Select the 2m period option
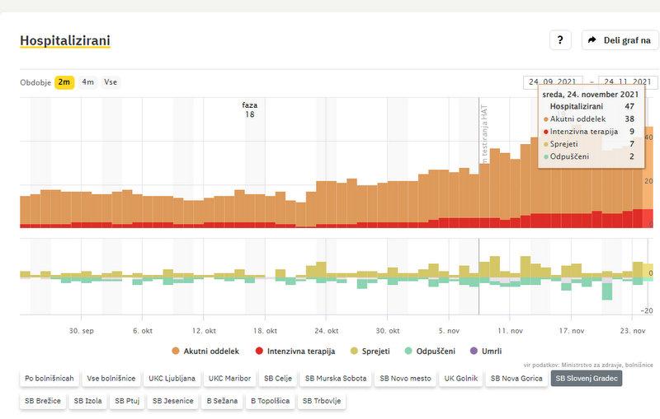The height and width of the screenshot is (419, 660). 64,82
